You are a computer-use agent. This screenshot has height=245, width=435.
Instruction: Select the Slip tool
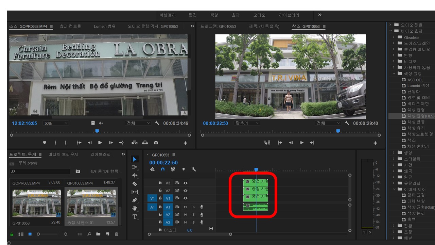coord(135,192)
